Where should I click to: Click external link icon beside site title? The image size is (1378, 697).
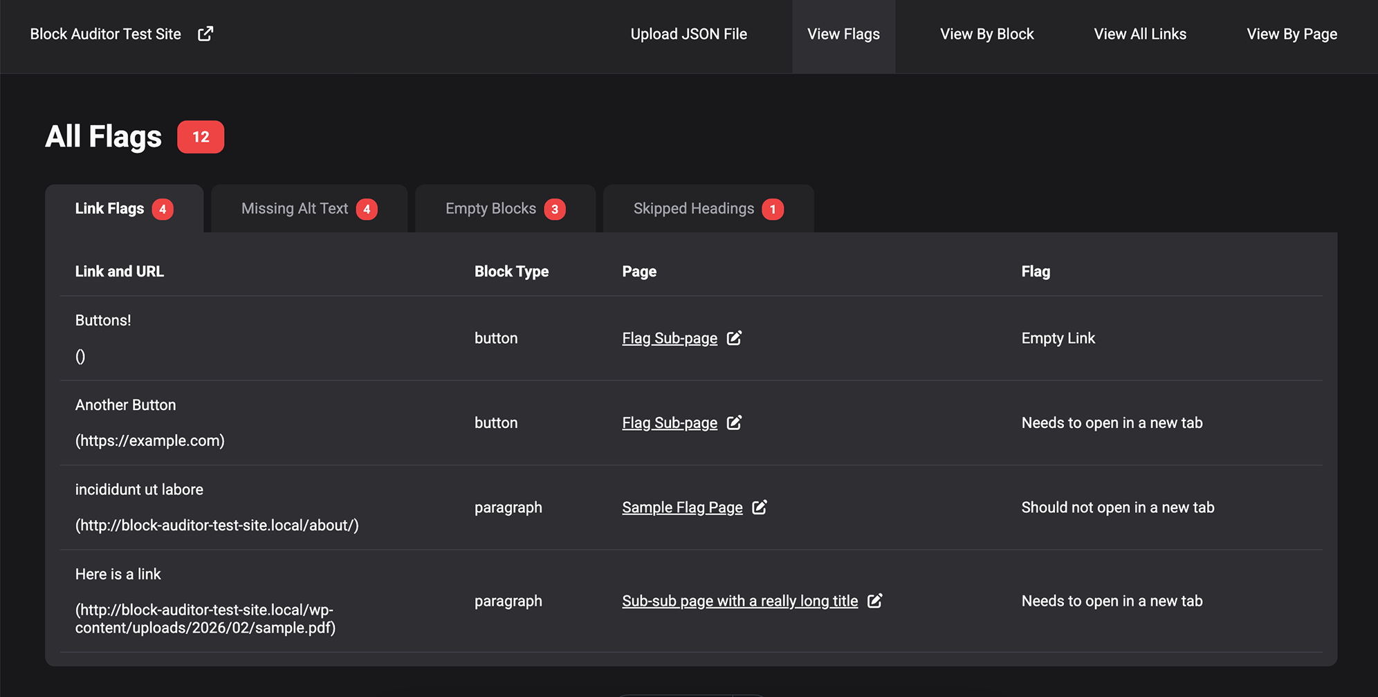[x=205, y=34]
